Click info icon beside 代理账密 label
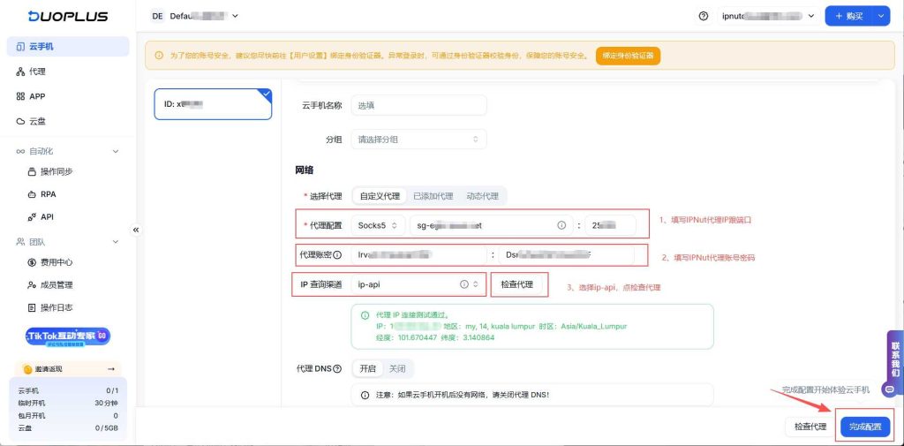 [336, 255]
